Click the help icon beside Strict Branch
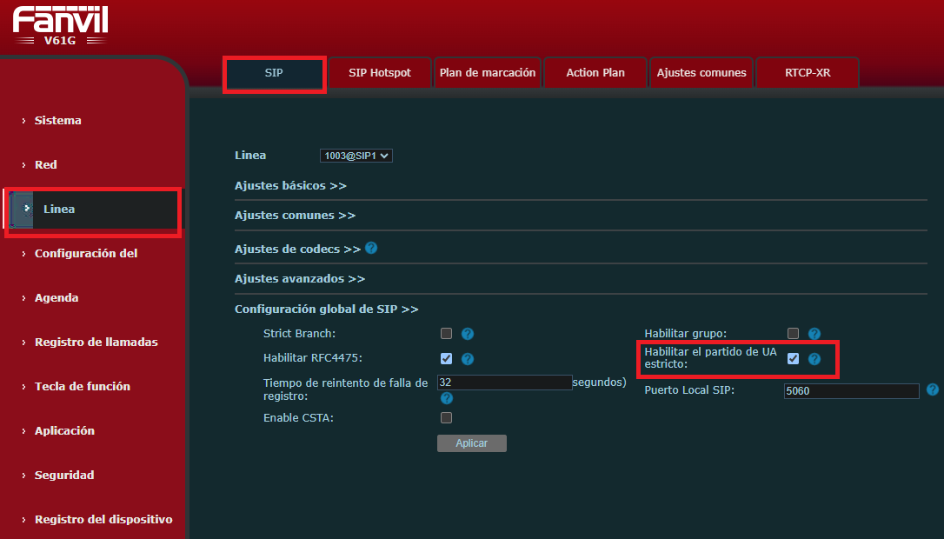Viewport: 944px width, 539px height. (467, 334)
